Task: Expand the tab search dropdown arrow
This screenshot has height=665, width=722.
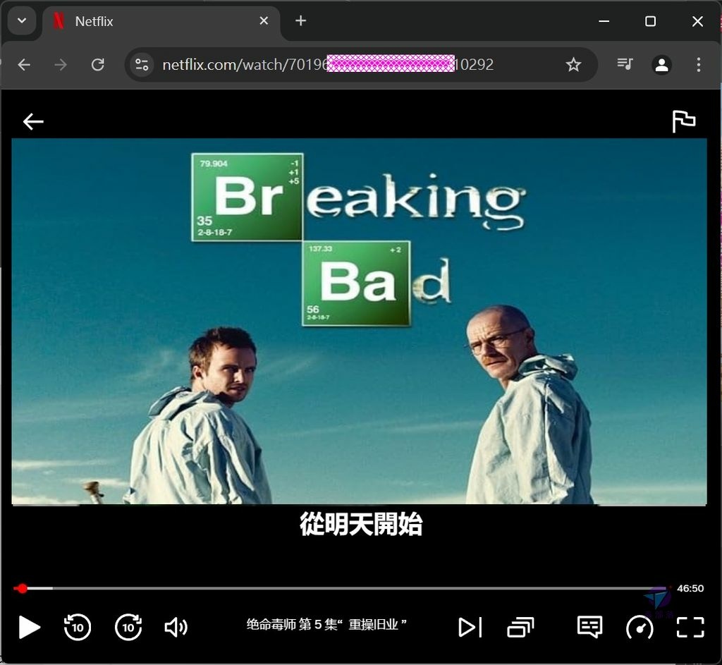Action: (x=22, y=20)
